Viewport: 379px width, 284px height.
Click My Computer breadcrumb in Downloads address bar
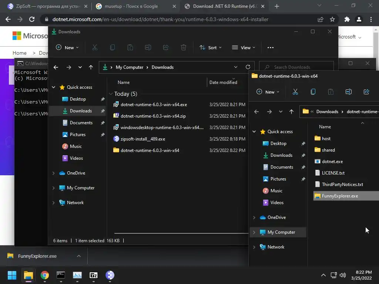click(x=129, y=67)
